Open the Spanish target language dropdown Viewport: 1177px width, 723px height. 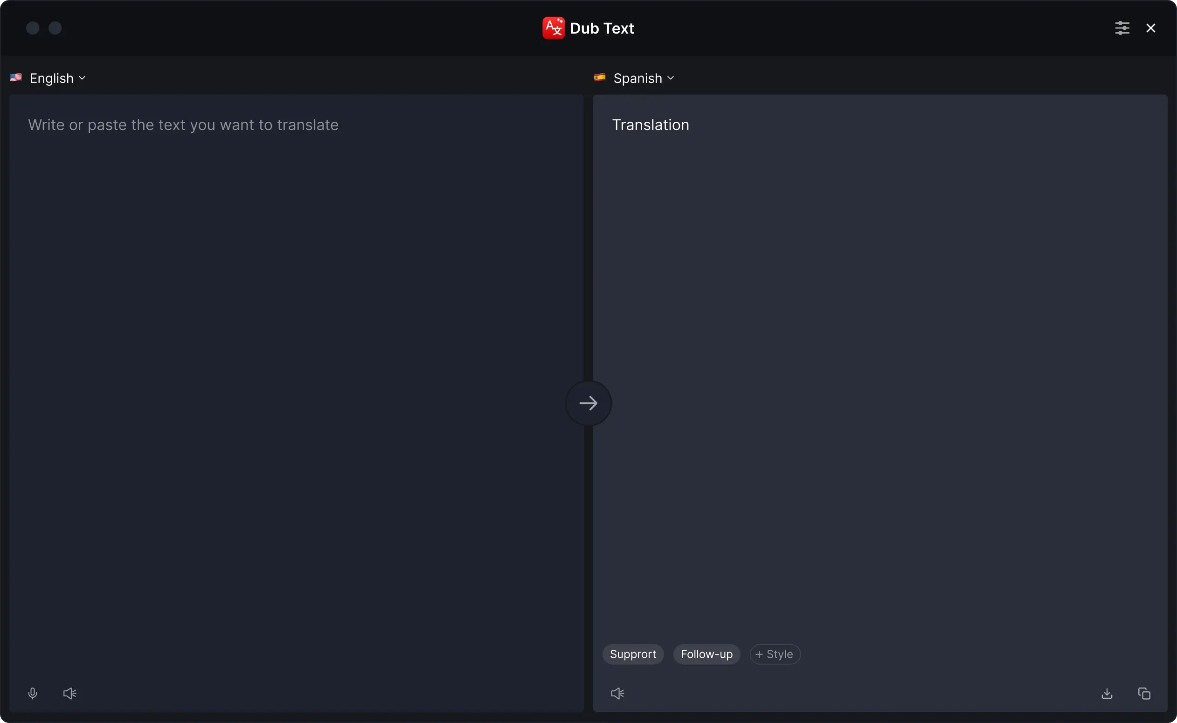click(x=644, y=78)
